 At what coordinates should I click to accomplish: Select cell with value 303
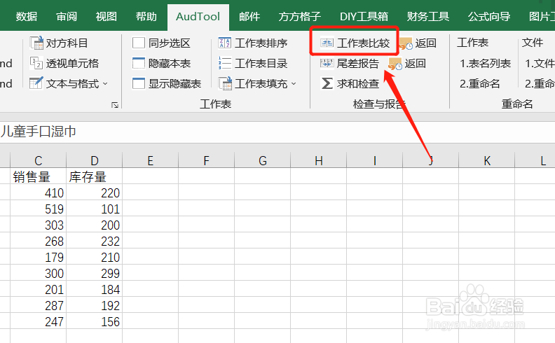click(x=39, y=225)
